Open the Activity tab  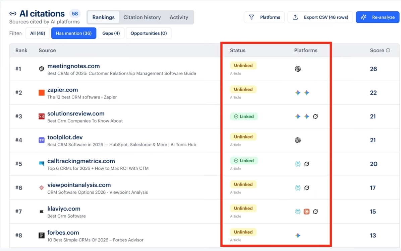(179, 17)
